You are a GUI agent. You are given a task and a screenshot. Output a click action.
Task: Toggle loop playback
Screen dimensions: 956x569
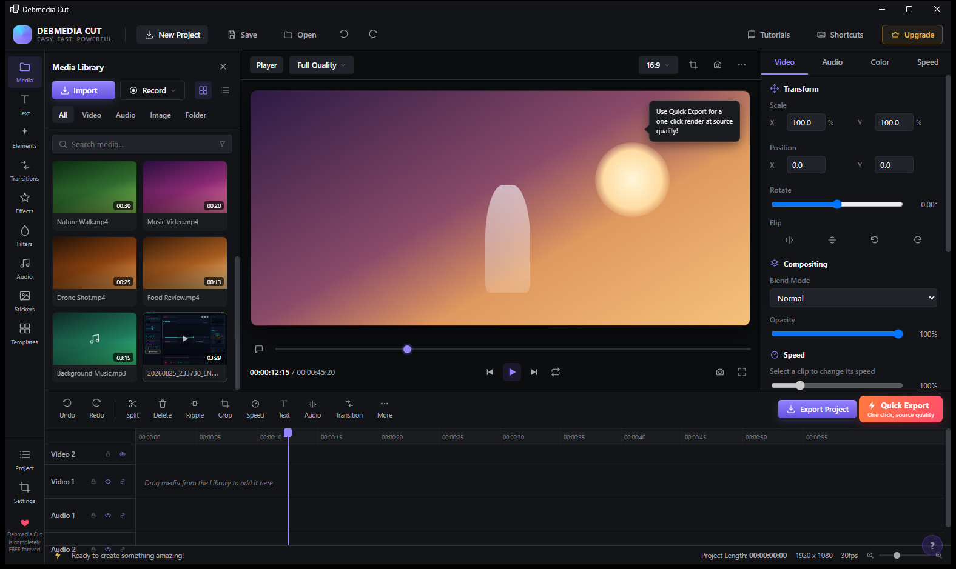tap(556, 372)
